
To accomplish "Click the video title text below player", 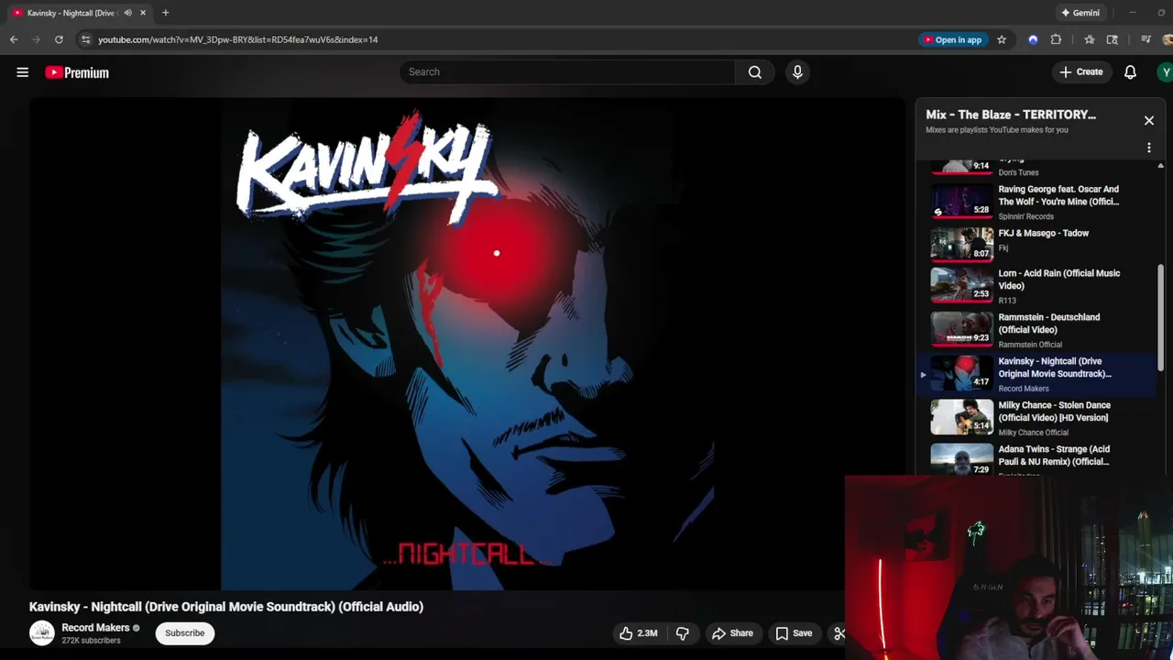I will [226, 607].
